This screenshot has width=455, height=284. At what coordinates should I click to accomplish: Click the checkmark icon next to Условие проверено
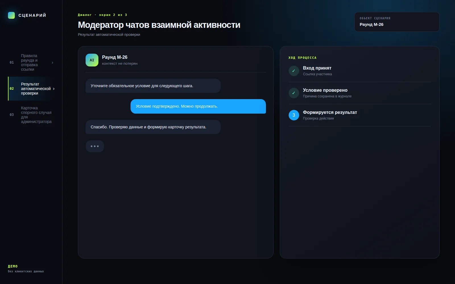click(294, 93)
